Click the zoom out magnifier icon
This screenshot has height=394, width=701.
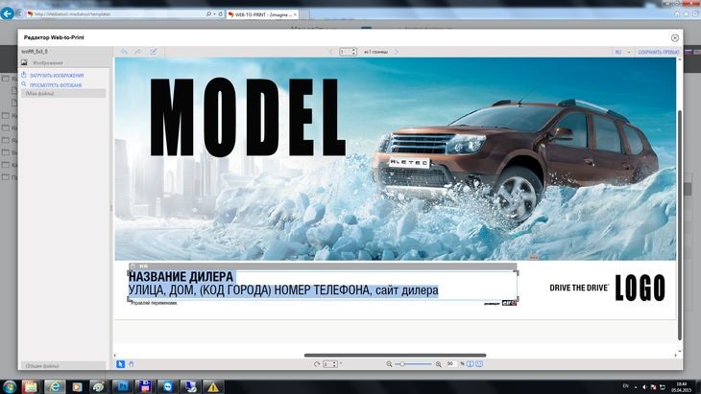390,364
